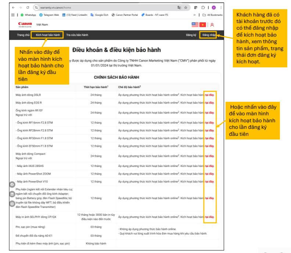Screen dimensions: 291x253
Task: Click 'tại đây' in IXUS 285HS row
Action: (209, 166)
